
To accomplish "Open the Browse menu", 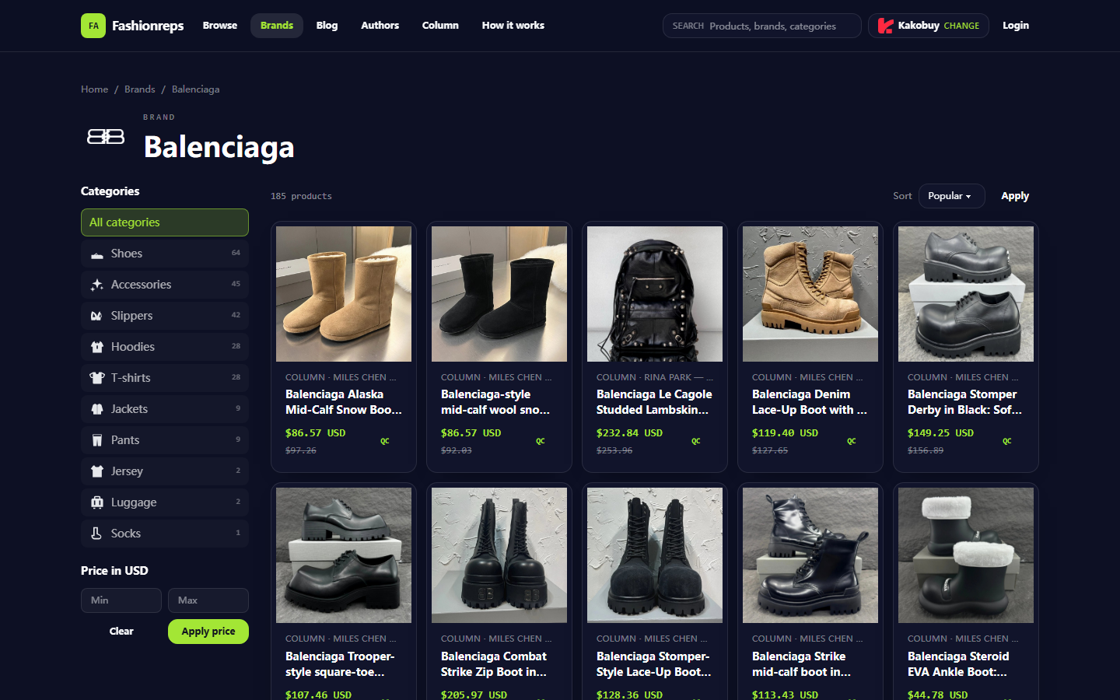I will (220, 26).
